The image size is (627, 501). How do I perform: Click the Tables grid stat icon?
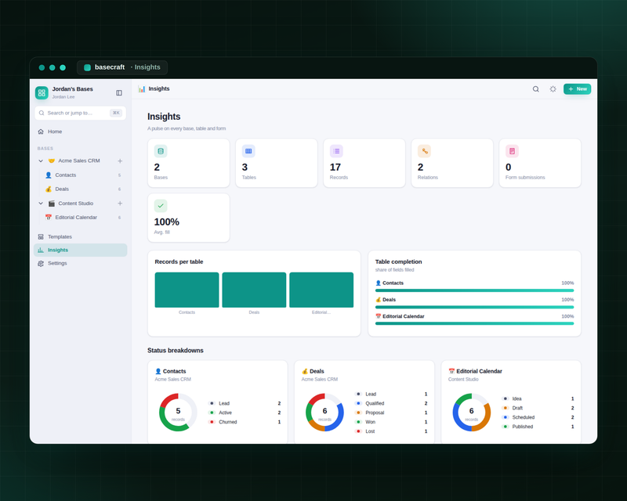click(x=248, y=151)
